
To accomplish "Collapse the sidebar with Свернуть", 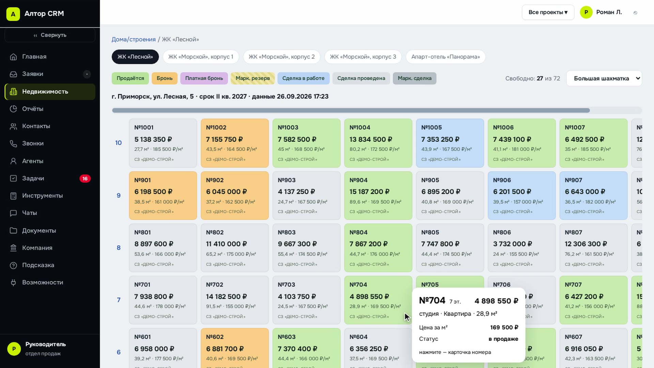I will click(50, 35).
